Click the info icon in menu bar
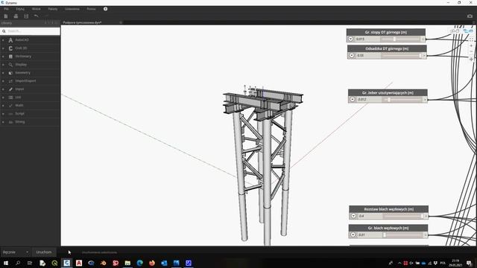This screenshot has width=477, height=268. coord(105,9)
